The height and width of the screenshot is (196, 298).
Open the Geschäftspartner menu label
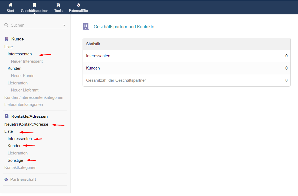coord(34,11)
